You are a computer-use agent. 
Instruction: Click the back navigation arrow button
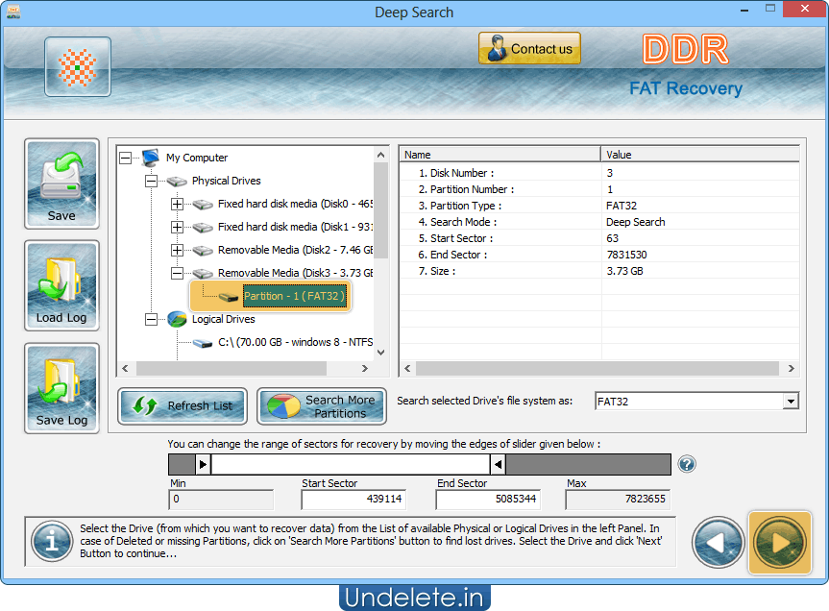(x=718, y=543)
